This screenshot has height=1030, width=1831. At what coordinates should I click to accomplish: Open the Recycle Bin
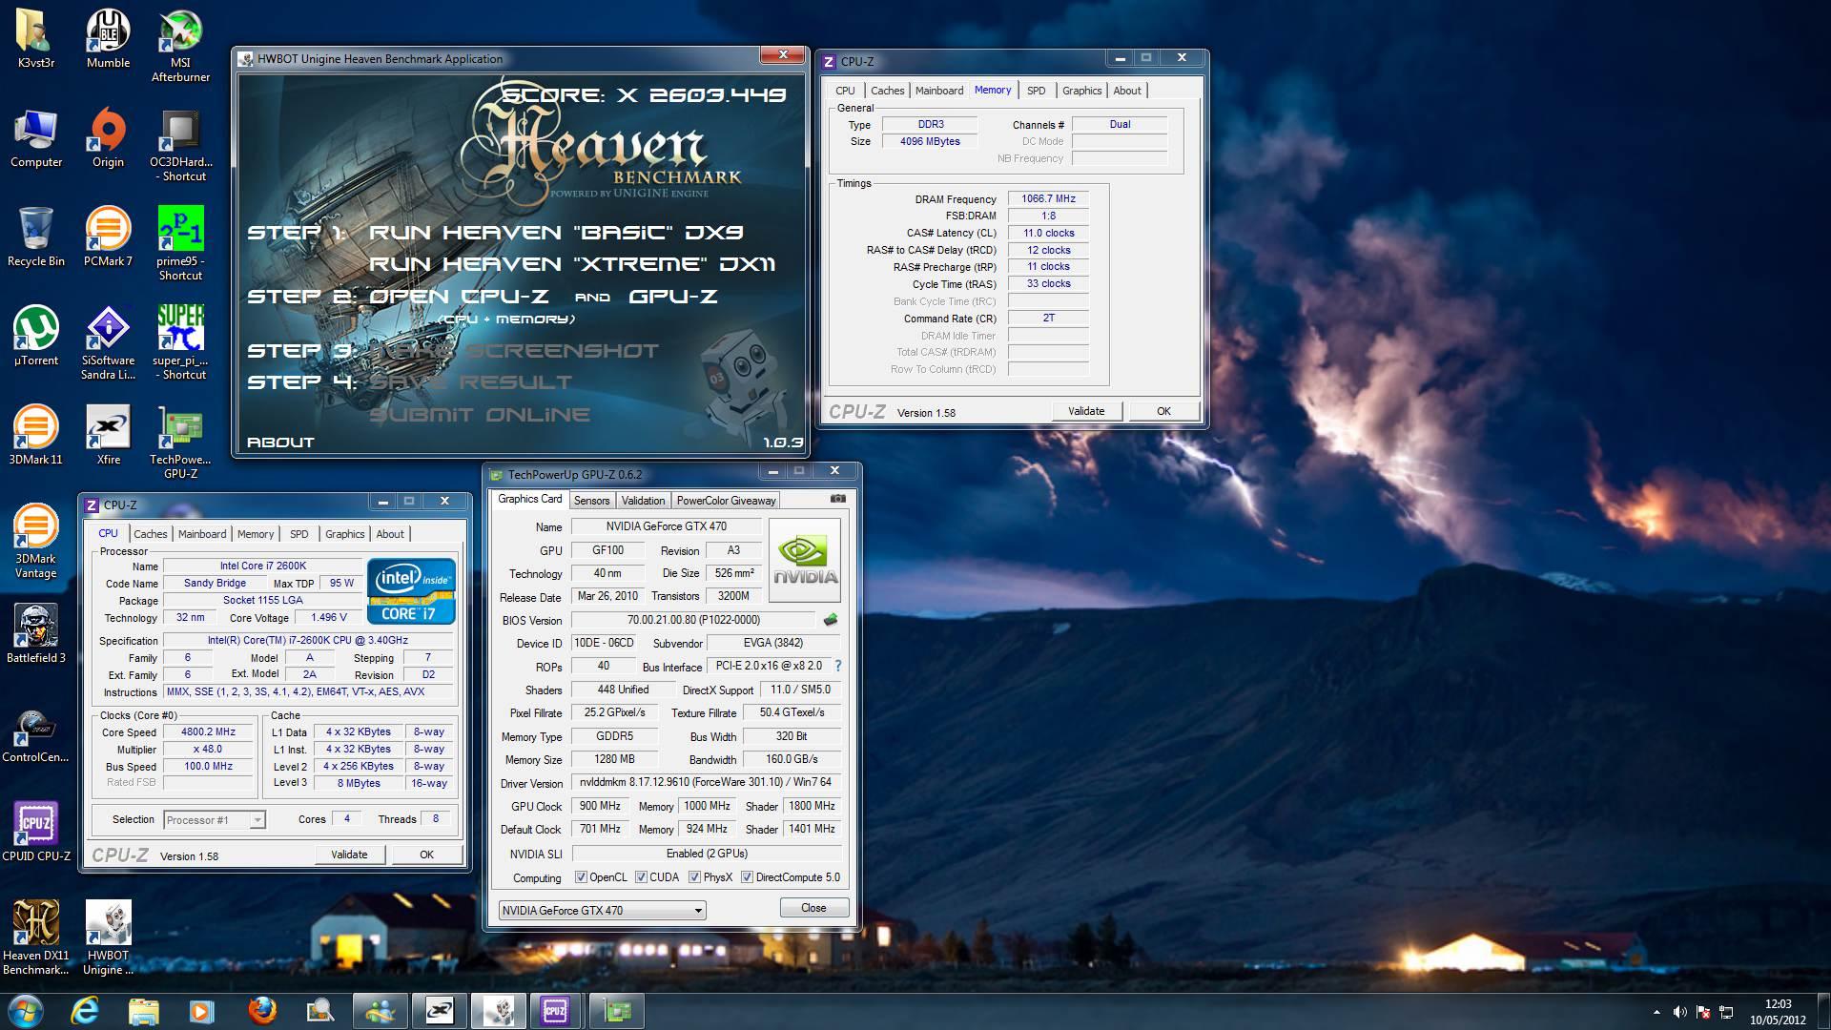[36, 238]
